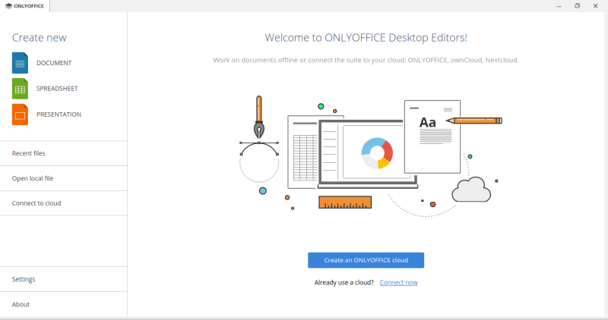Viewport: 608px width, 320px height.
Task: Click the ONLYOFFICE logo tab in title bar
Action: [x=27, y=6]
